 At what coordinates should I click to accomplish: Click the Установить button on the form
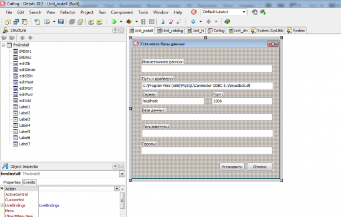pyautogui.click(x=232, y=167)
